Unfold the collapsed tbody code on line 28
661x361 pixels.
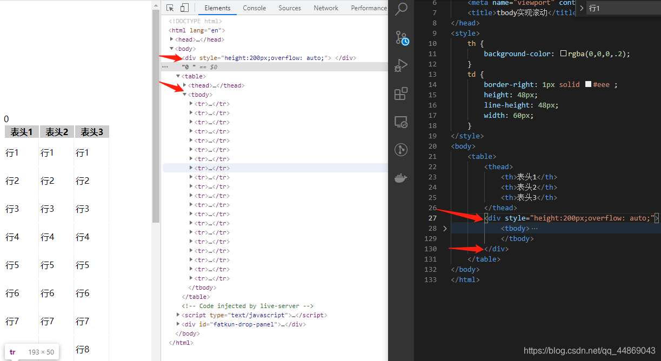[445, 229]
